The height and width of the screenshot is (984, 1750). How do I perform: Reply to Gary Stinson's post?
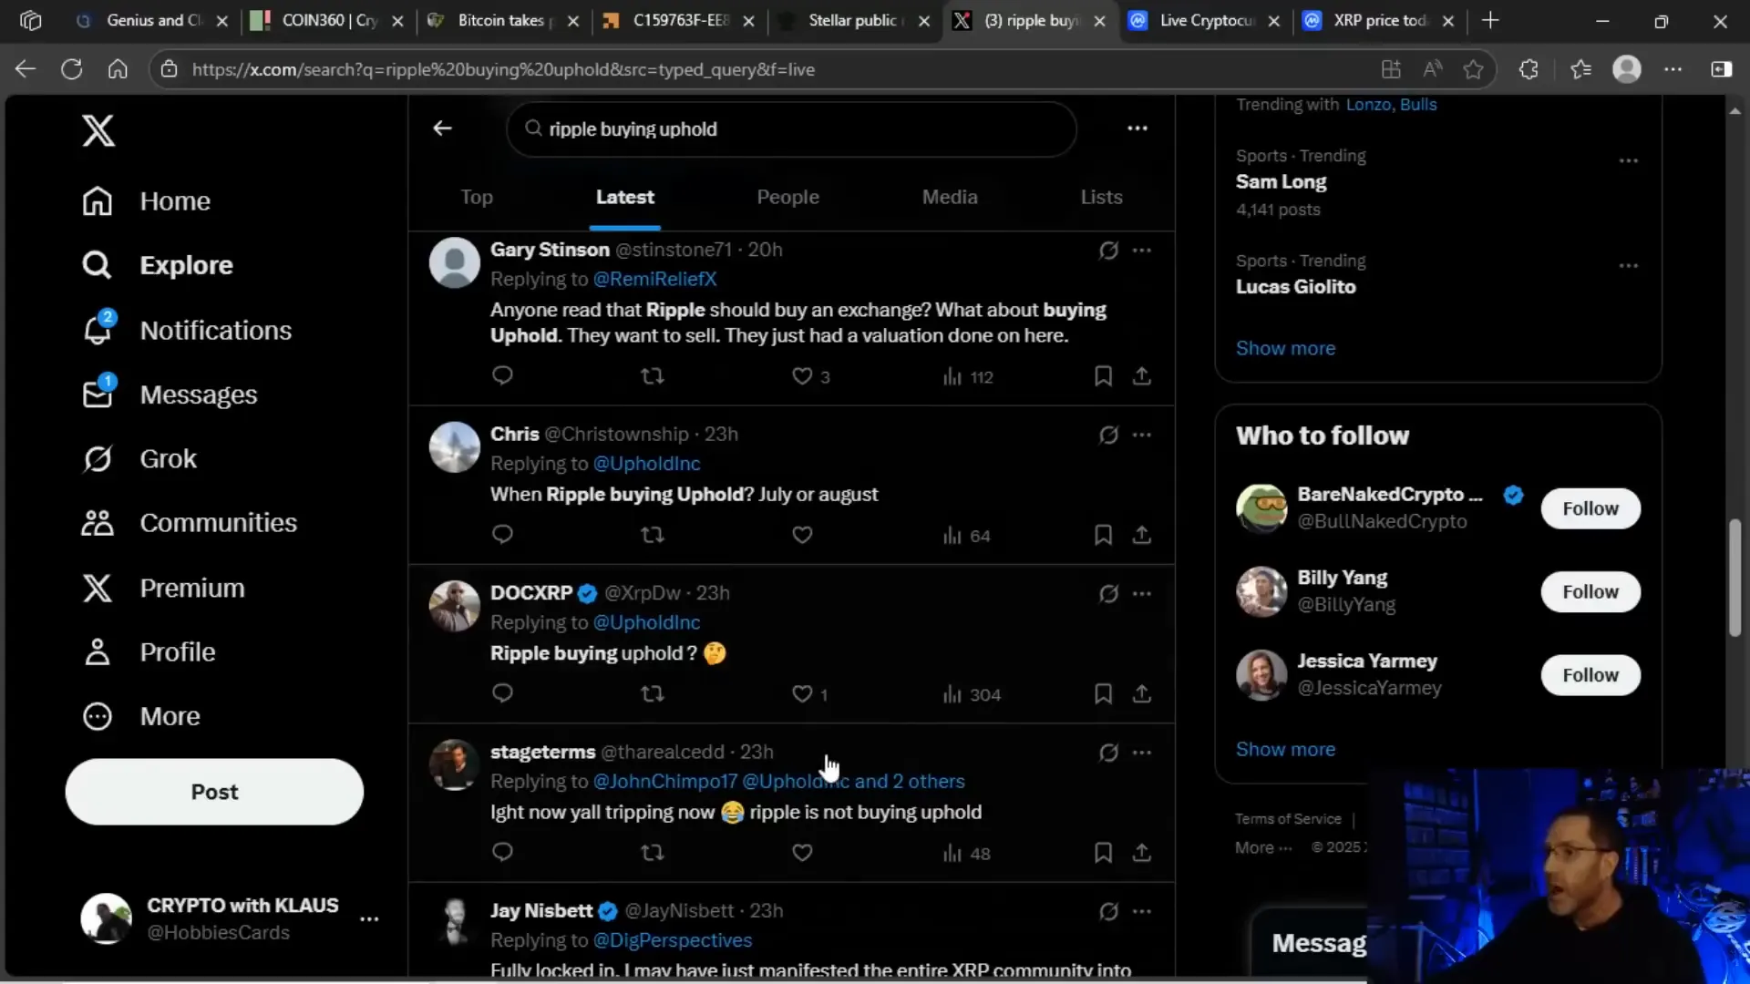502,375
